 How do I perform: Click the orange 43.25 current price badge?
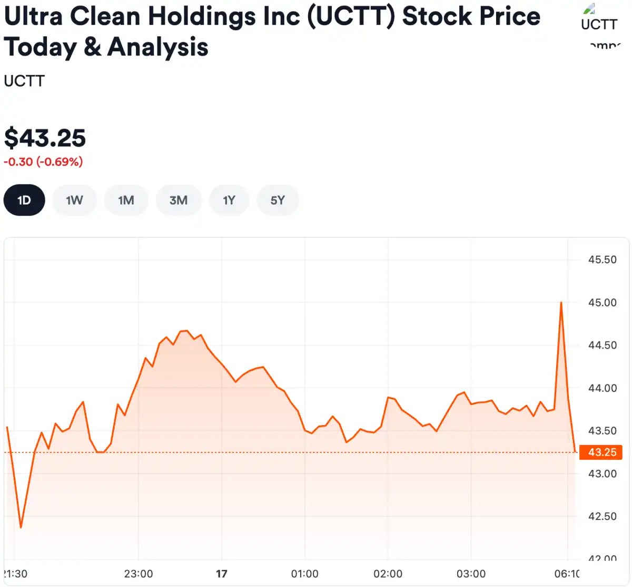(x=601, y=453)
